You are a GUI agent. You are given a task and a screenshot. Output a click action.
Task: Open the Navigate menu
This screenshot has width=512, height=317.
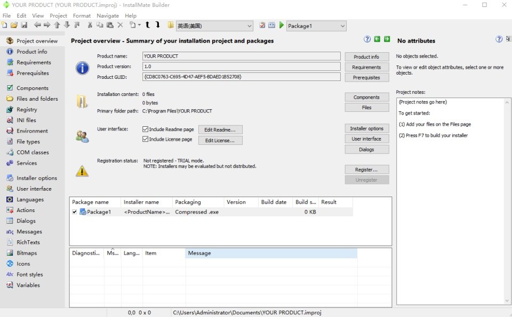tap(108, 15)
